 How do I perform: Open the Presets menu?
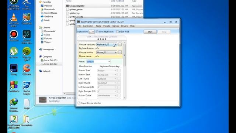pyautogui.click(x=107, y=26)
